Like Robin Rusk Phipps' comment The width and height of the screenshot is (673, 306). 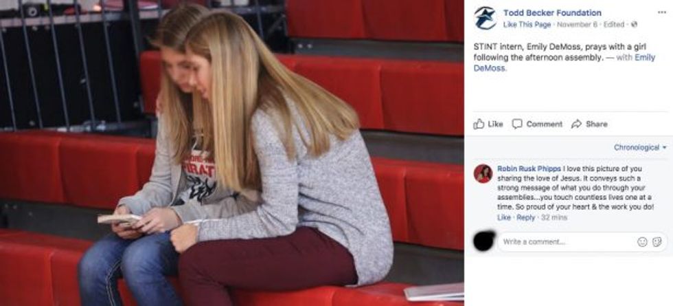click(504, 217)
